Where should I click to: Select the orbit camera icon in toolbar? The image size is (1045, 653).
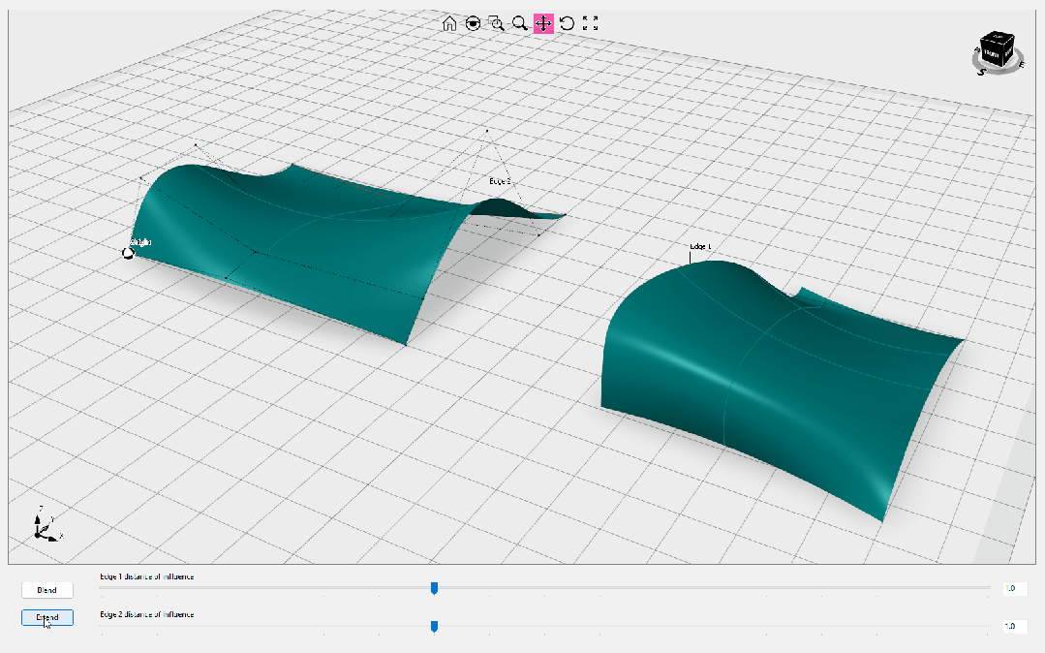pyautogui.click(x=474, y=24)
